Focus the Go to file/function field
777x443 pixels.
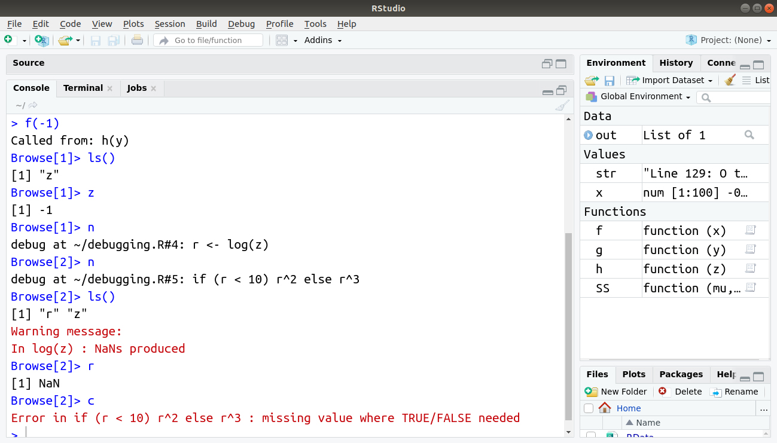click(208, 40)
